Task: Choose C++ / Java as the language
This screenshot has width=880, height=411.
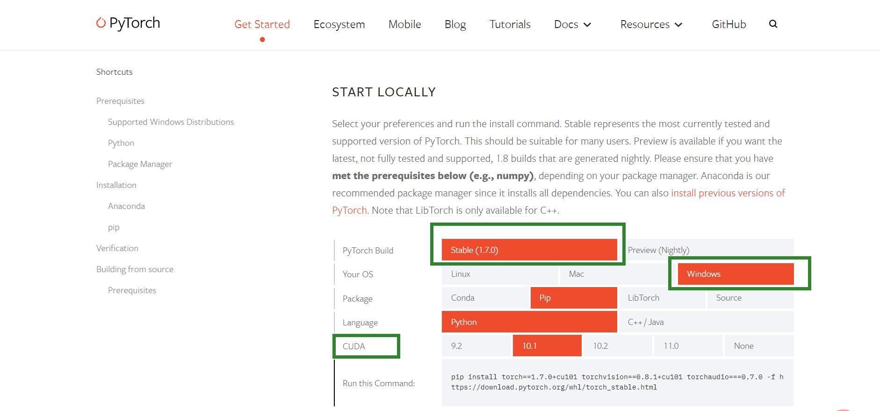Action: coord(706,322)
